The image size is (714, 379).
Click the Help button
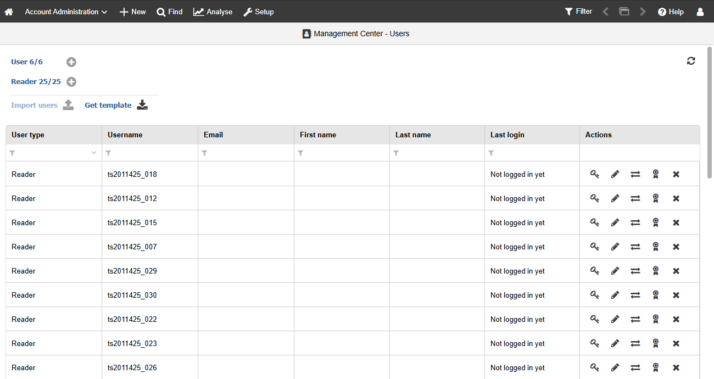671,12
